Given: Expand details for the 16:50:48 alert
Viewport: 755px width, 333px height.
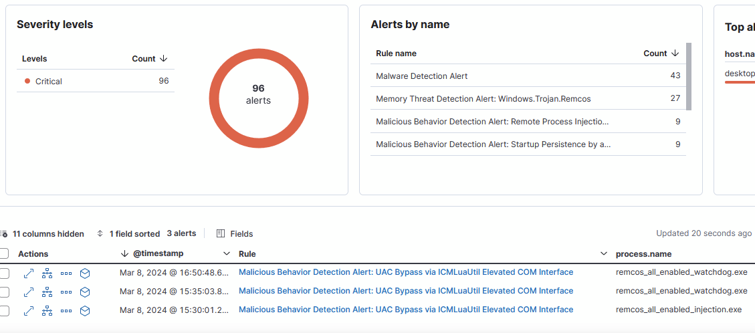Looking at the screenshot, I should (x=29, y=273).
